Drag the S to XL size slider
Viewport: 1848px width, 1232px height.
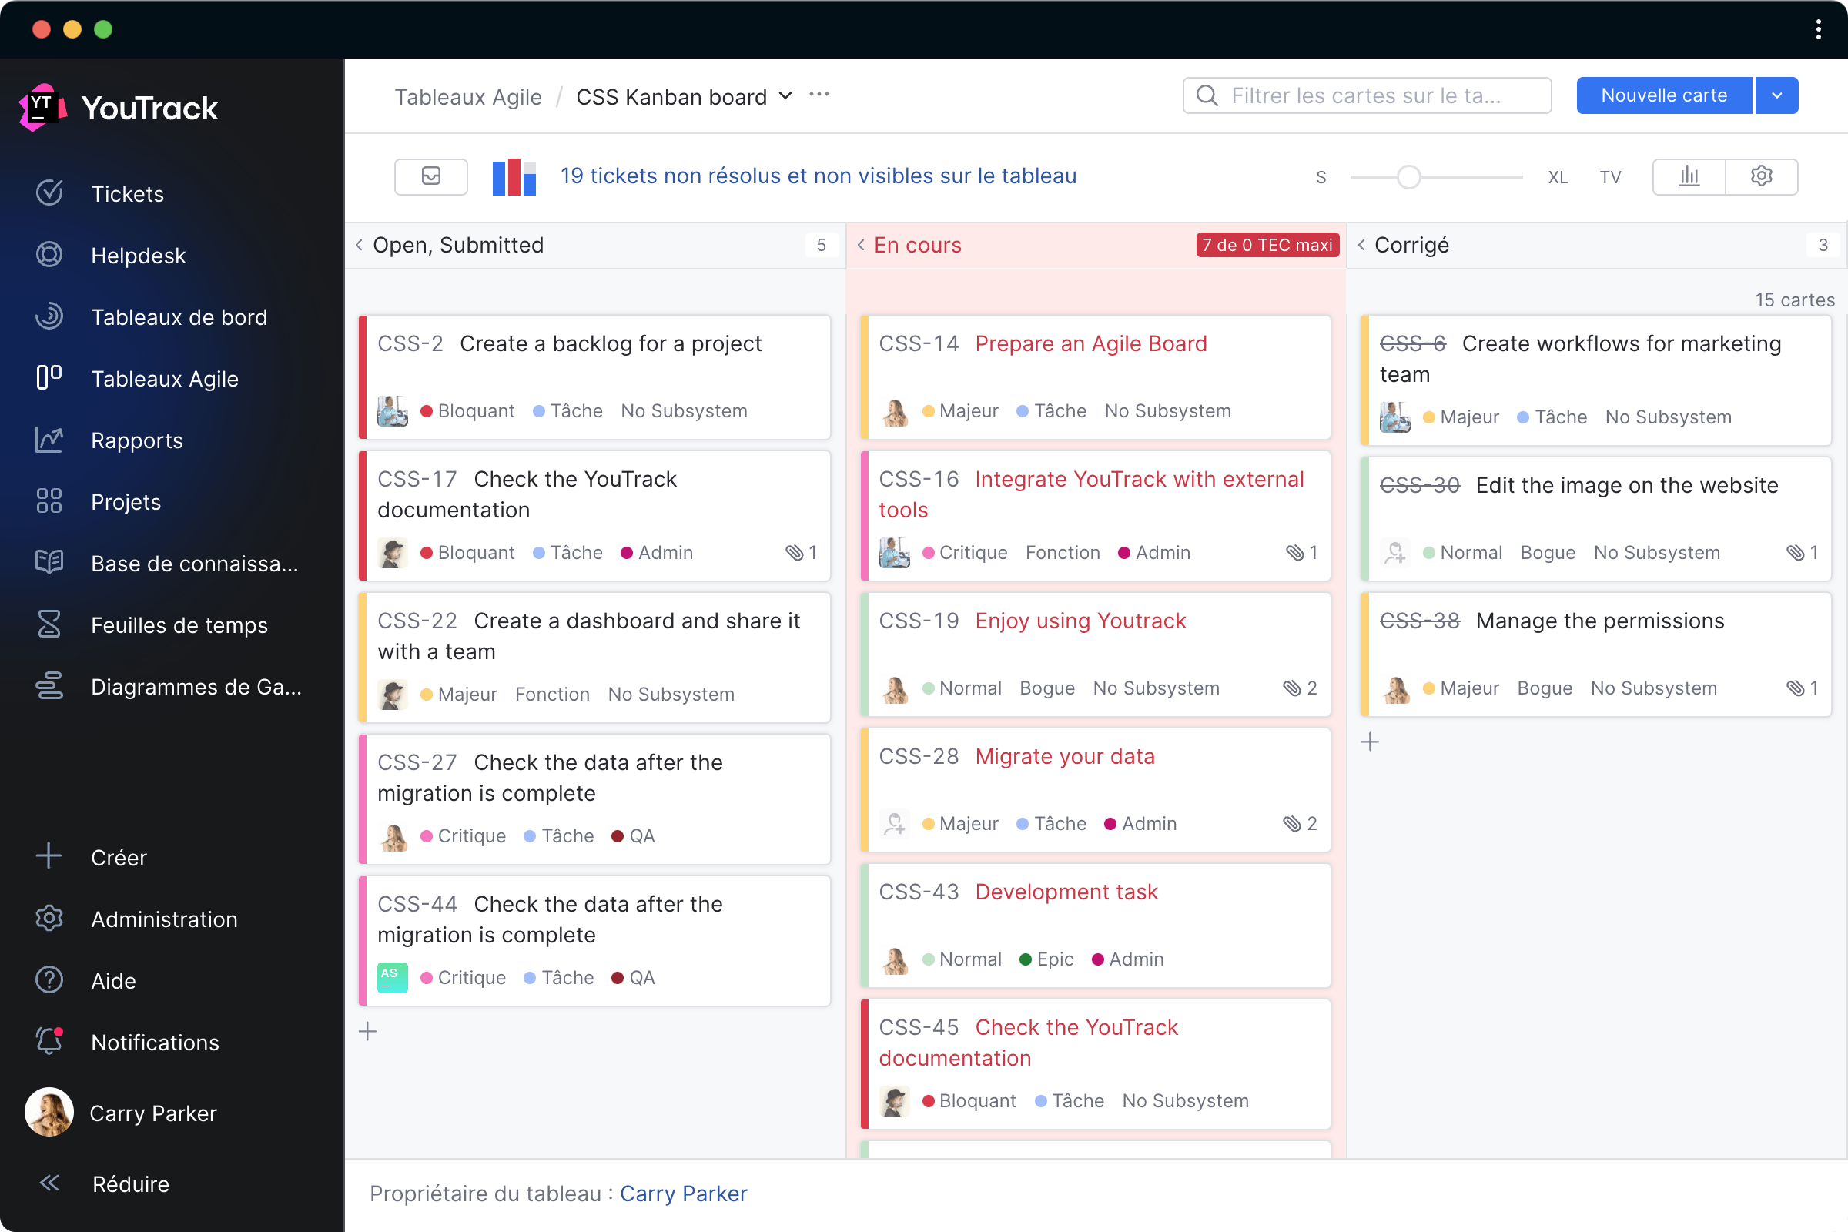coord(1409,176)
